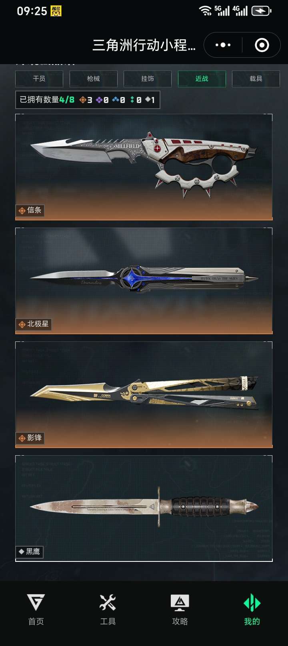Screen dimensions: 288x646
Task: Switch to the 干员 tab
Action: (39, 79)
